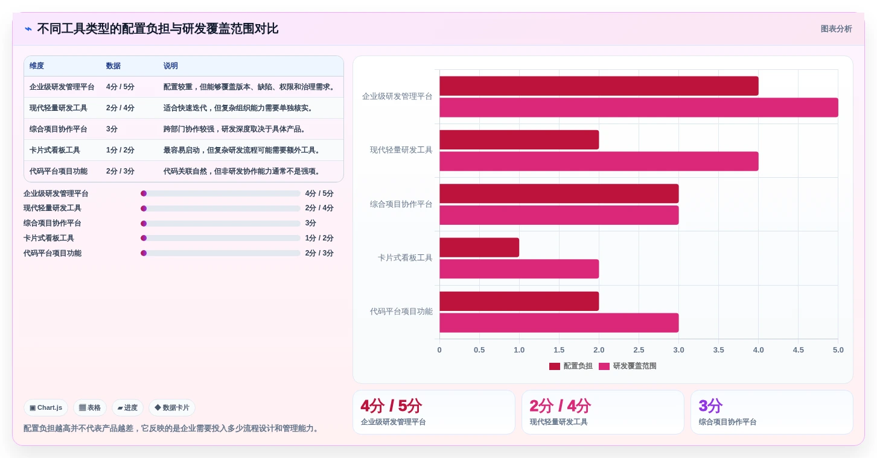The width and height of the screenshot is (877, 458).
Task: Open the 3分 综合项目协作平台 data card
Action: (x=772, y=412)
